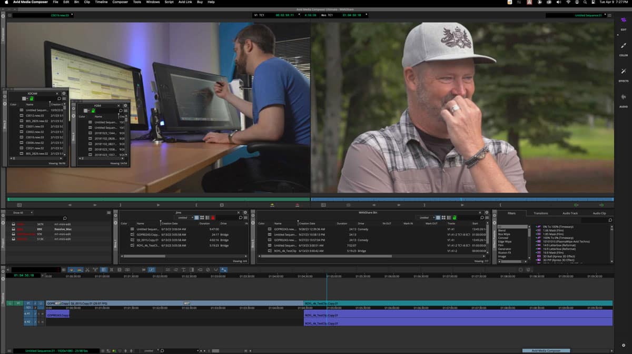
Task: Click green lock icon in XDCAM bin
Action: (31, 98)
